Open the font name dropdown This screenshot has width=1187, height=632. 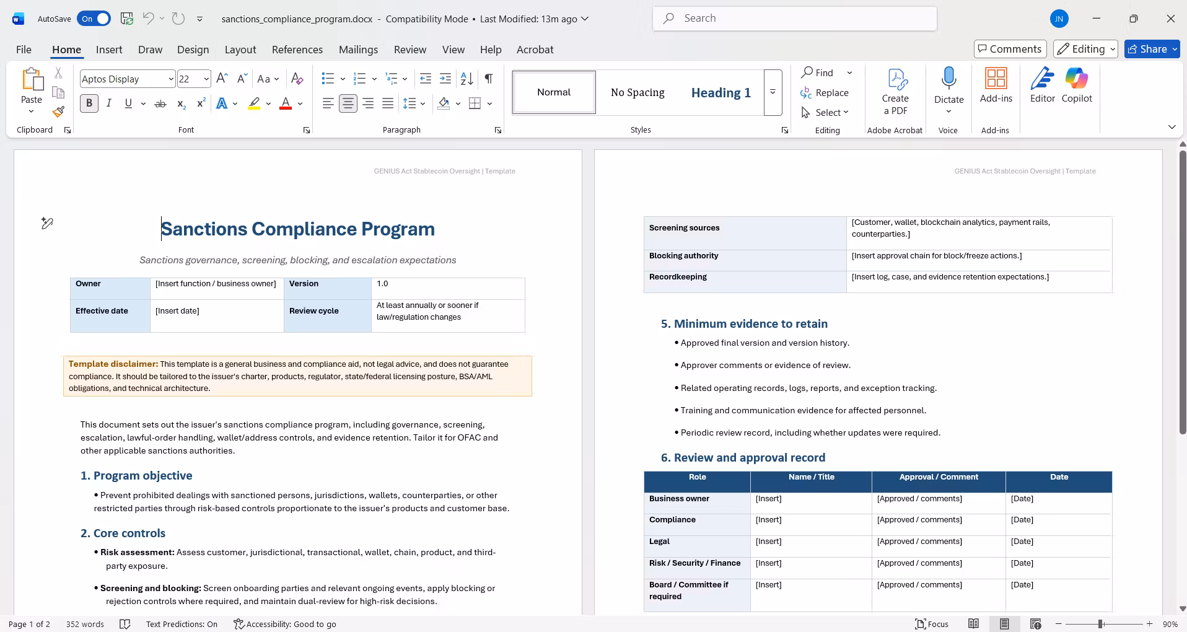171,79
